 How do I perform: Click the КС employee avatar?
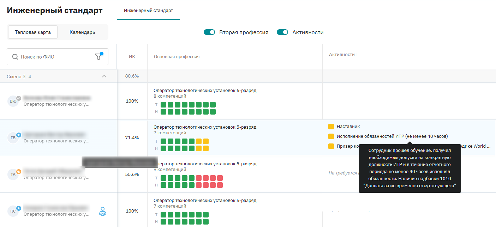pyautogui.click(x=13, y=211)
